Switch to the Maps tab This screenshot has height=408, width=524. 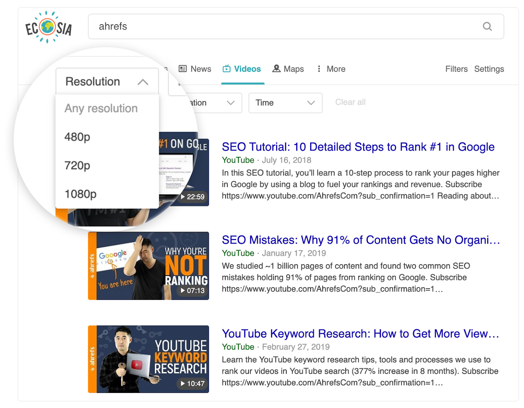[288, 69]
